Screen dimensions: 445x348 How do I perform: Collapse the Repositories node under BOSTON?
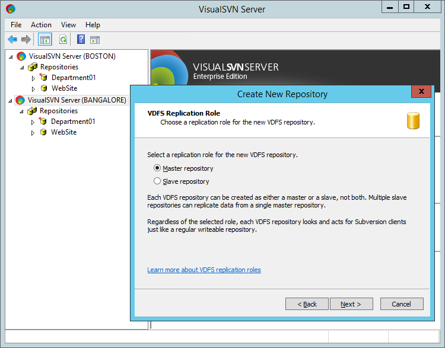tap(22, 68)
